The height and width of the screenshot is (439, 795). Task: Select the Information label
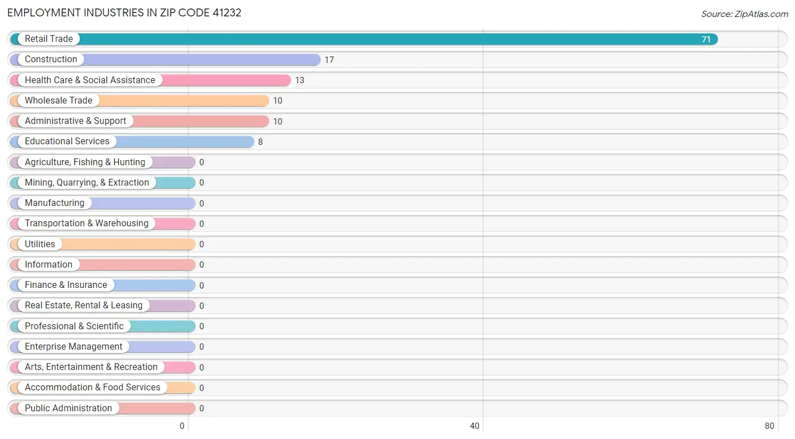tap(49, 265)
